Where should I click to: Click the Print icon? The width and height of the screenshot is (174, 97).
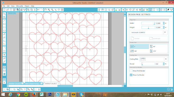point(21,10)
